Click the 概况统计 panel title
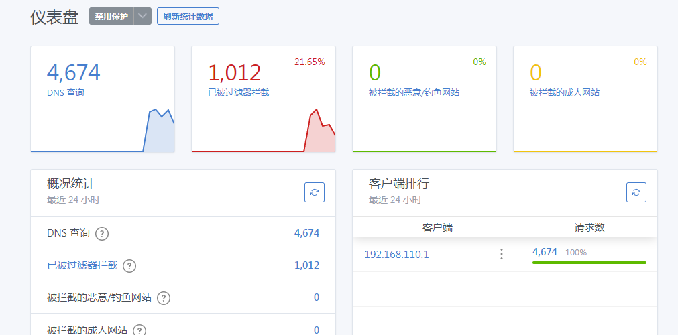This screenshot has height=335, width=678. coord(71,184)
